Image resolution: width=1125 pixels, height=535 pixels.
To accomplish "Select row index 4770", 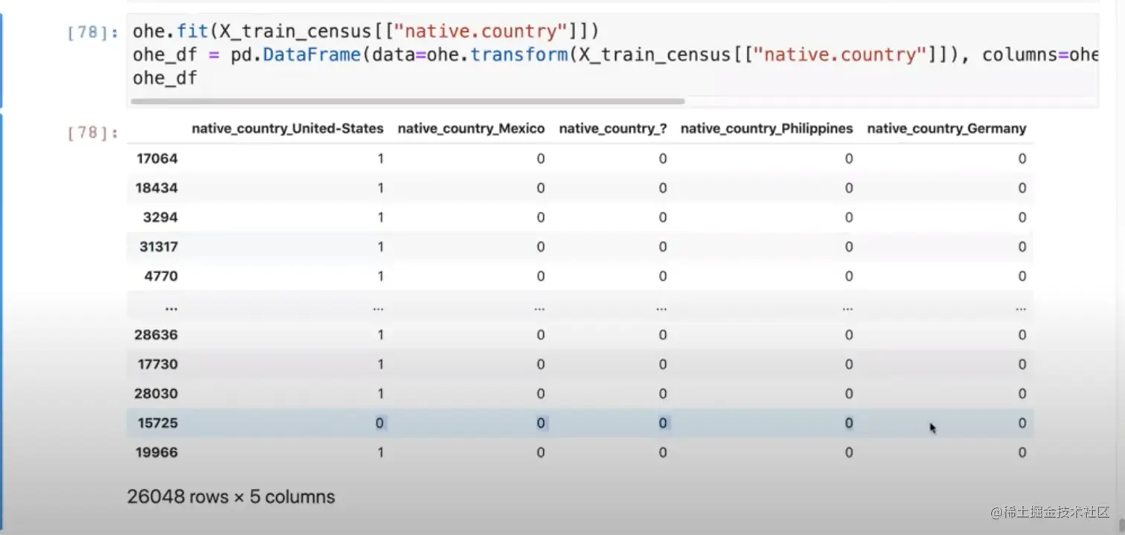I will point(161,276).
